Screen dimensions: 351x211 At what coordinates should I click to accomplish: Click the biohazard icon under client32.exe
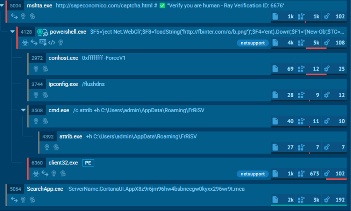click(x=36, y=173)
